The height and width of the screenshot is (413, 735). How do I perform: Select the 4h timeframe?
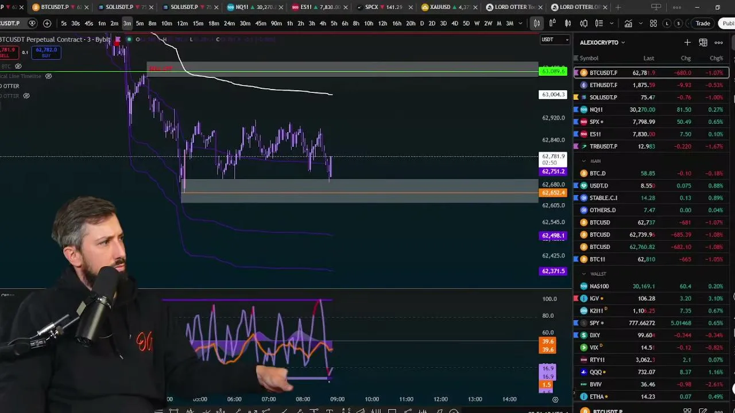tap(323, 24)
